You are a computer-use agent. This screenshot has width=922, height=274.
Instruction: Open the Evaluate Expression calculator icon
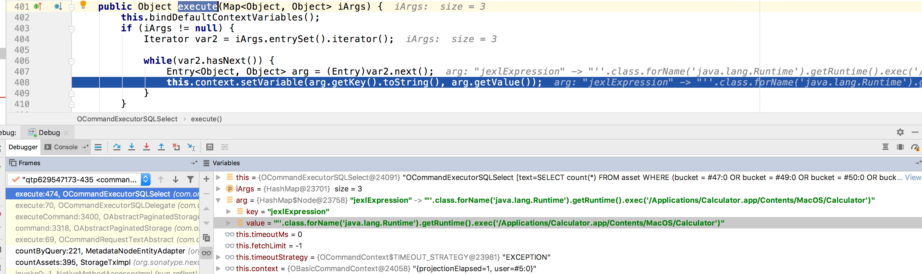[x=210, y=147]
